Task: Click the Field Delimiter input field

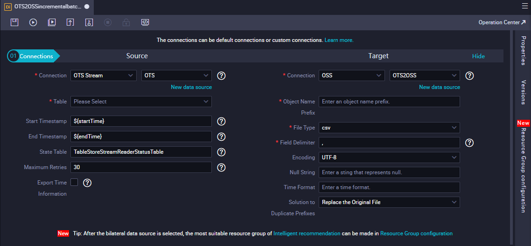Action: point(389,143)
